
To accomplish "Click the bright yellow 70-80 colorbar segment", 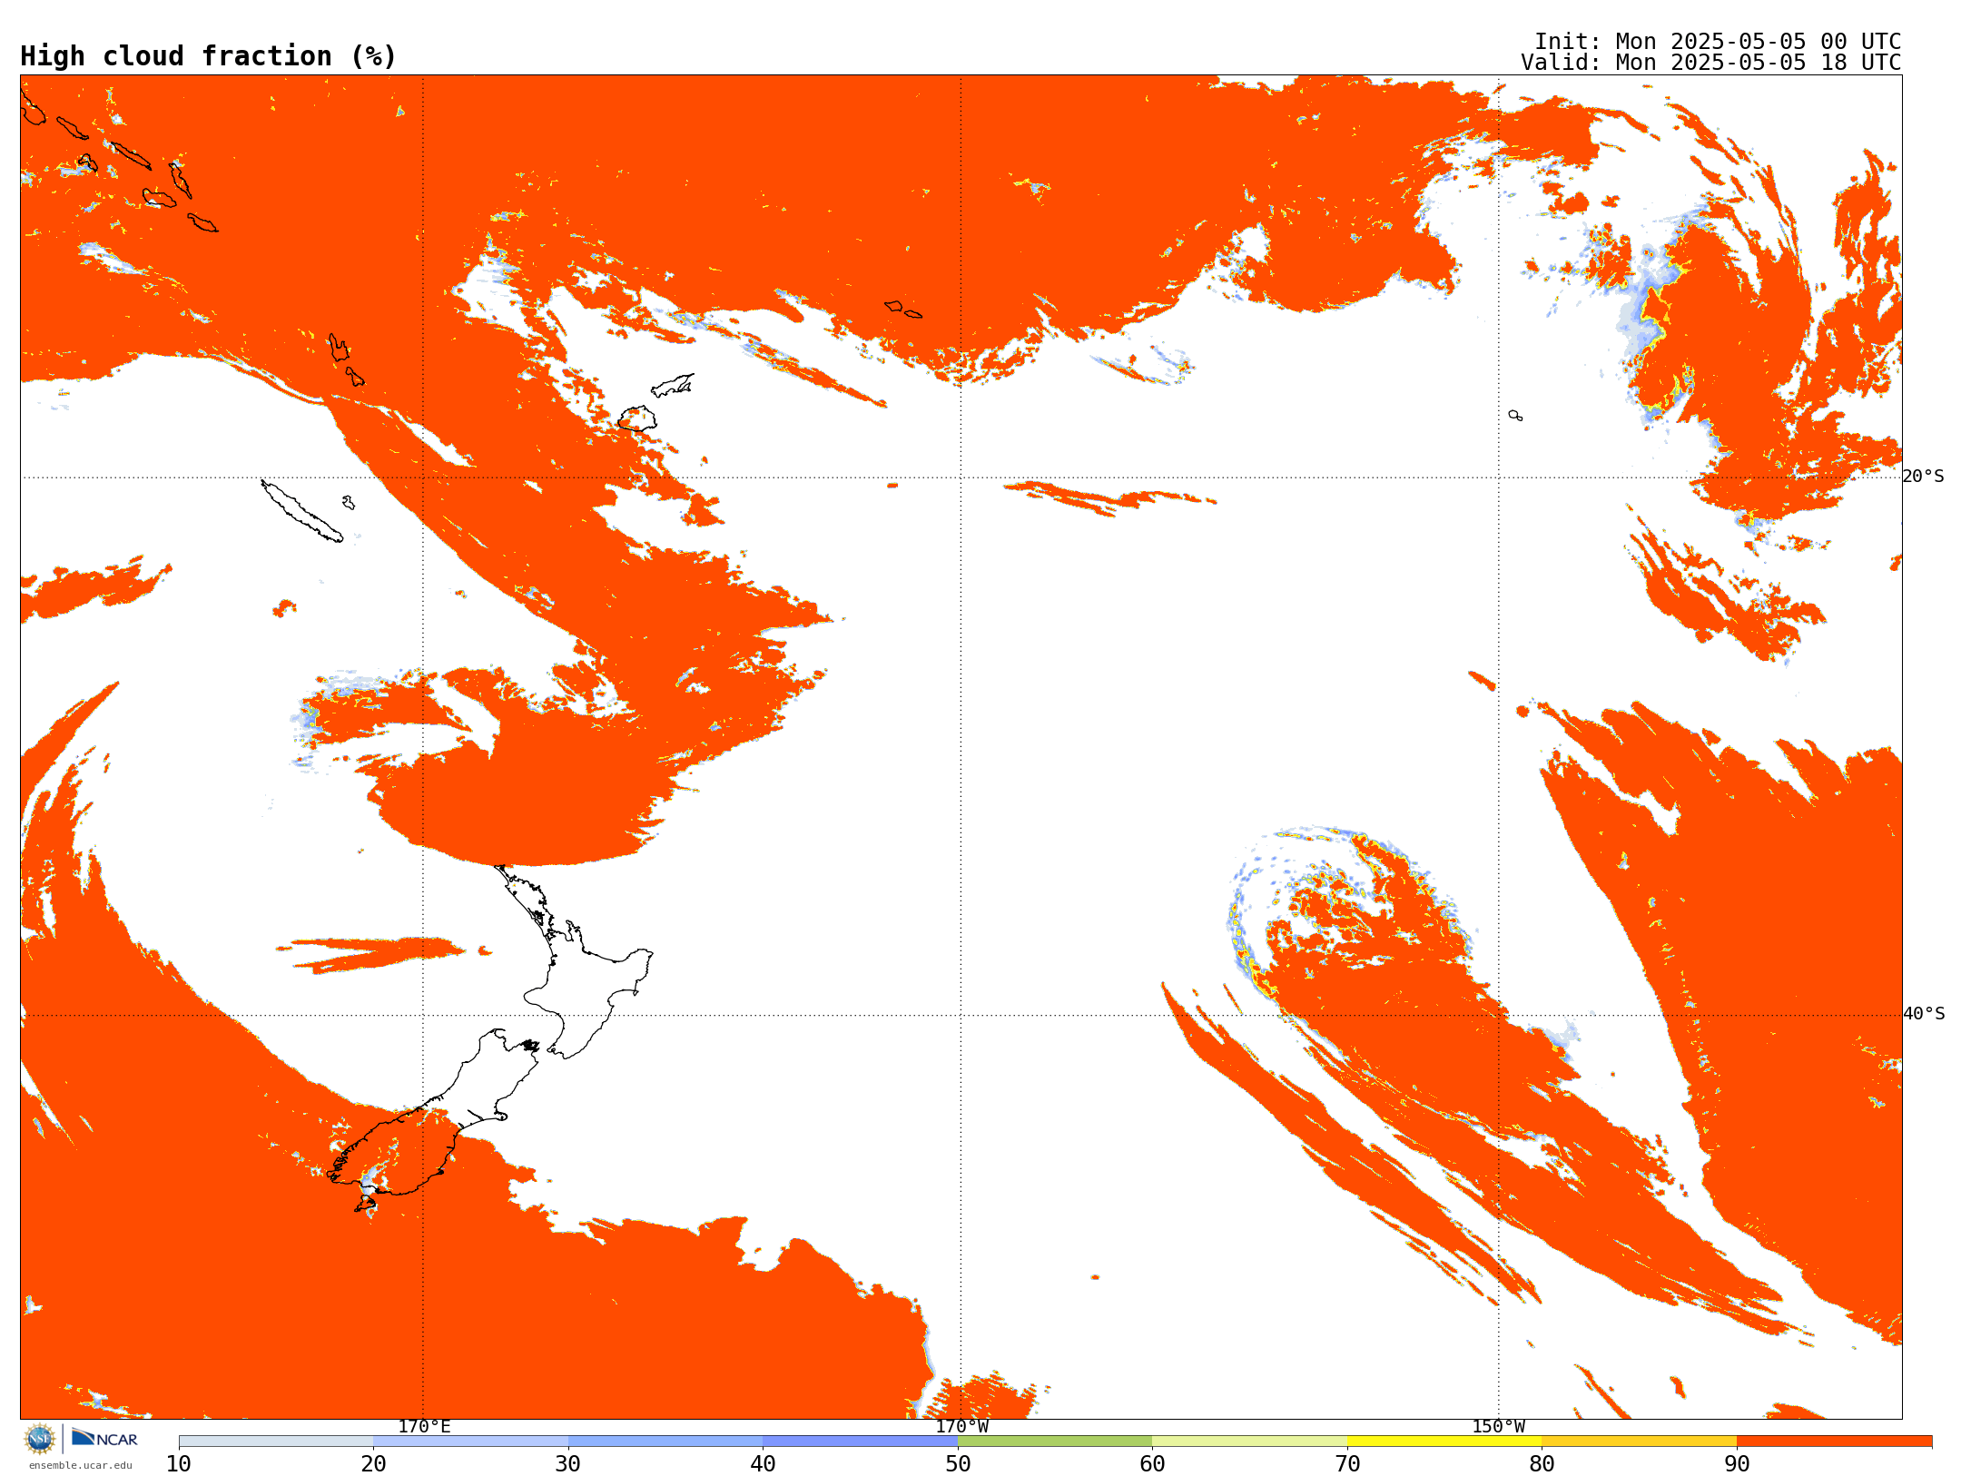I will 1444,1441.
